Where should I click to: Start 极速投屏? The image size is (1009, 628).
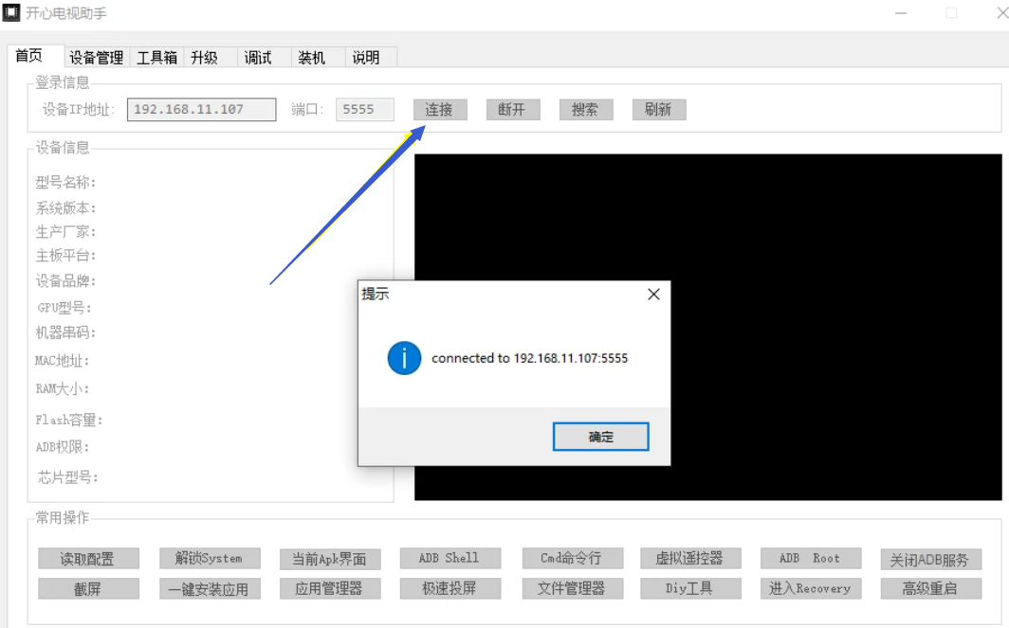(450, 589)
